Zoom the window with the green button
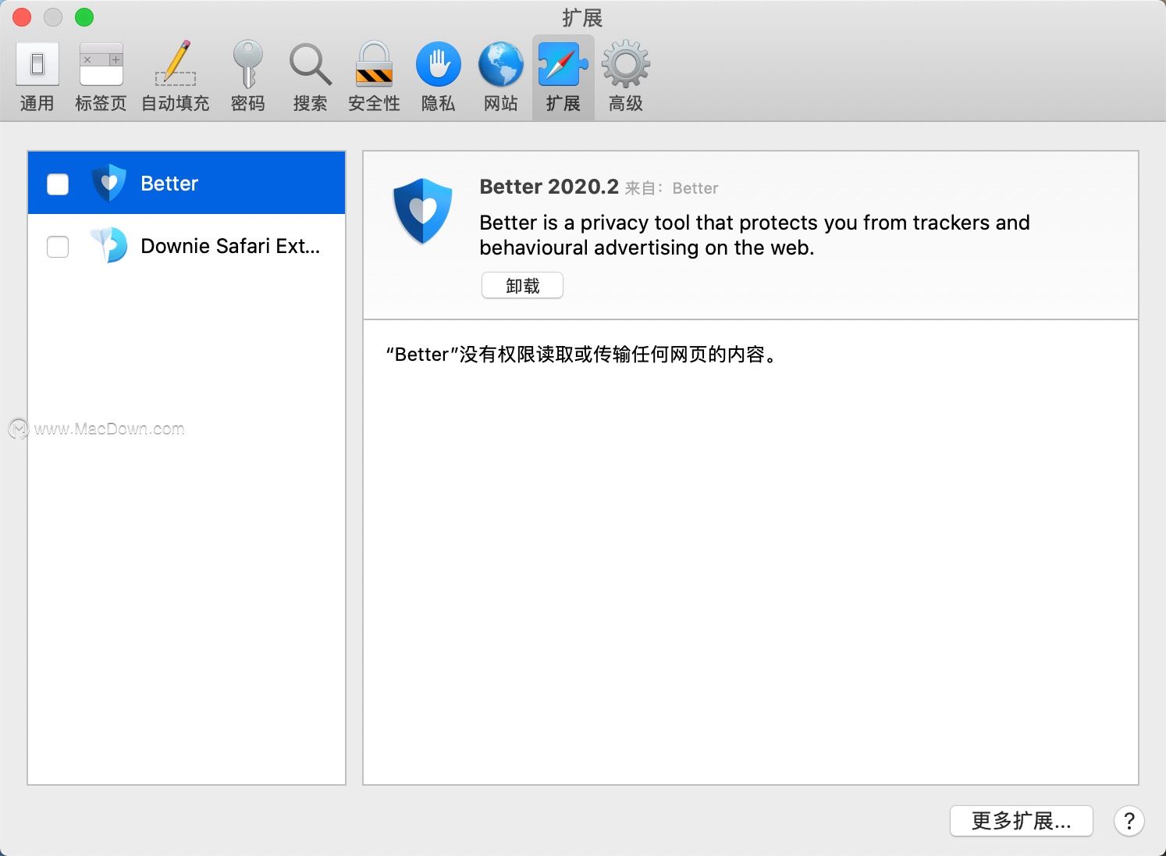Viewport: 1166px width, 856px height. click(x=84, y=16)
